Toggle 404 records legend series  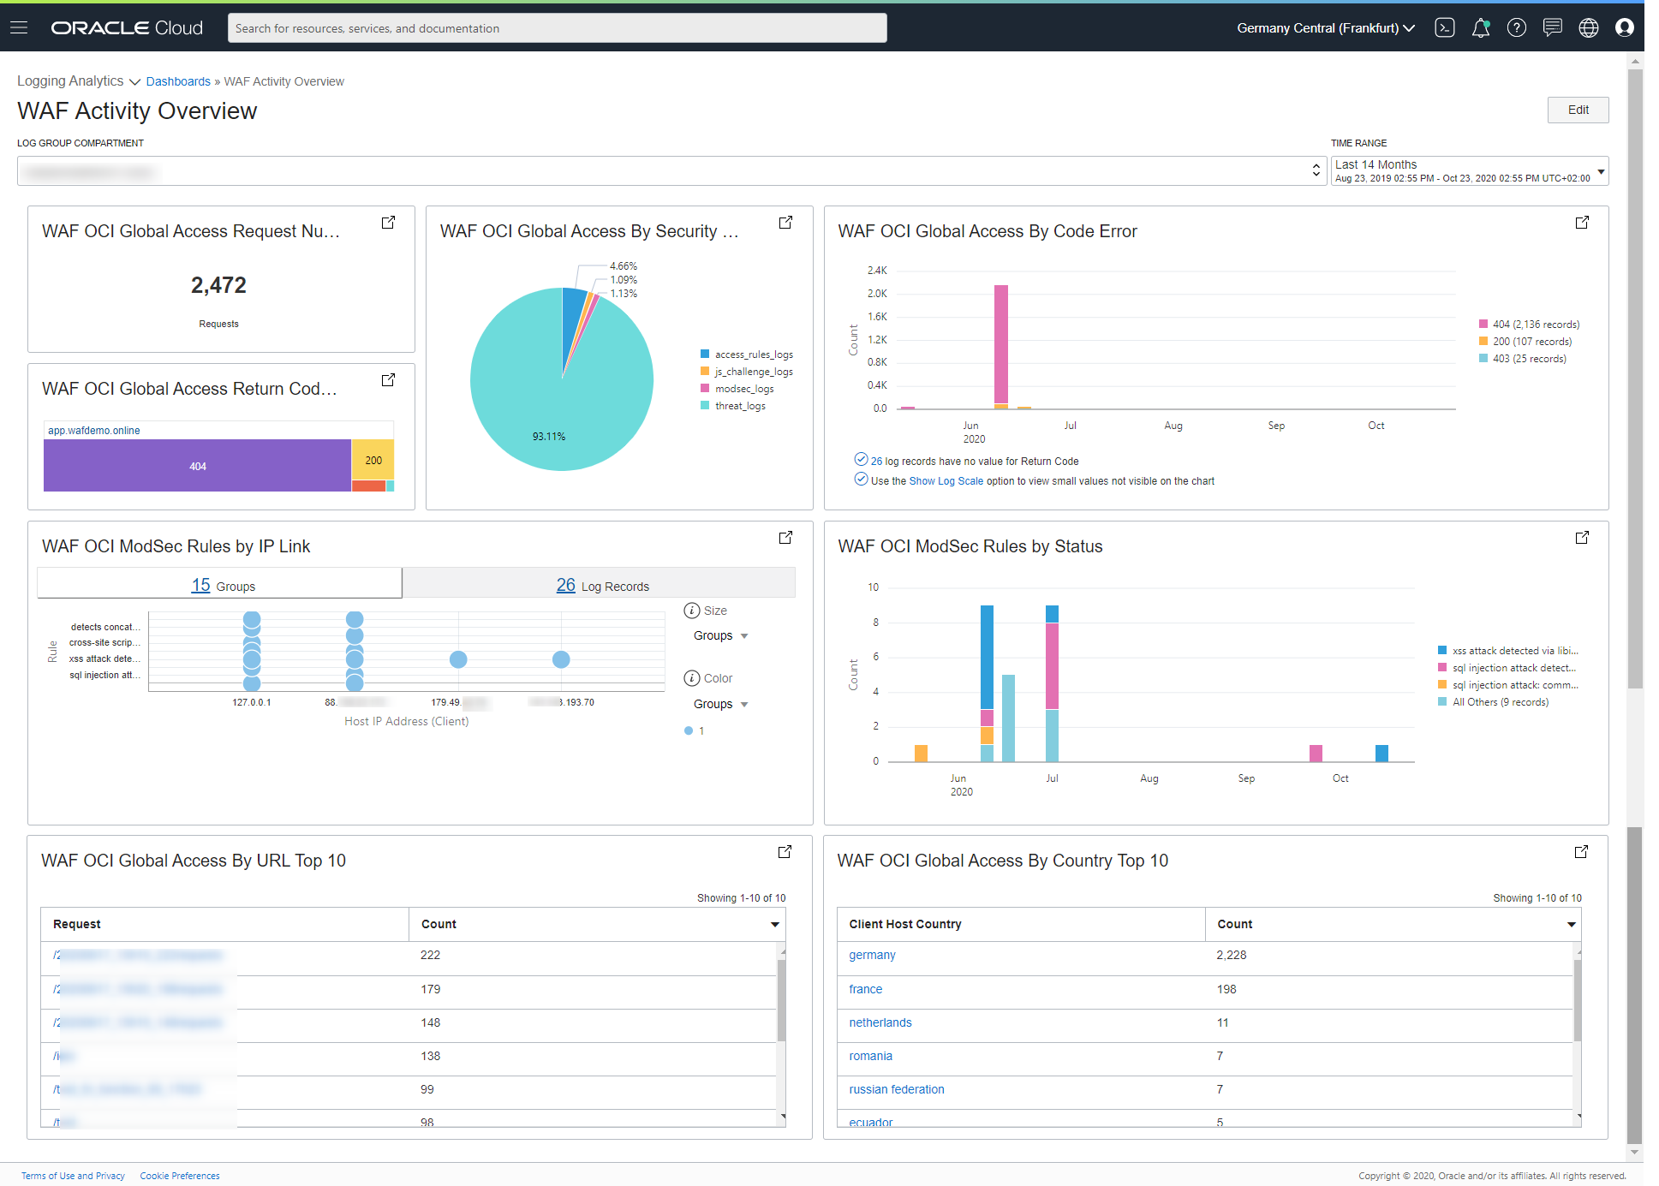(1535, 325)
